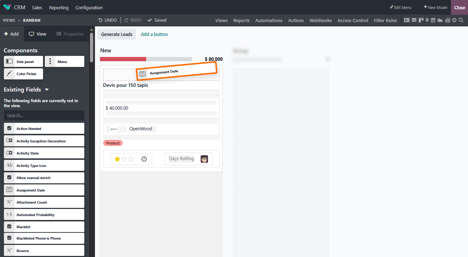The image size is (468, 257).
Task: Open the Webhooks studio tab
Action: [320, 20]
